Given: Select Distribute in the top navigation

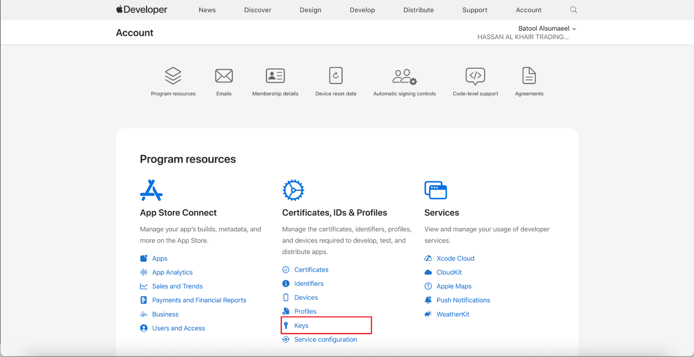Looking at the screenshot, I should tap(418, 10).
